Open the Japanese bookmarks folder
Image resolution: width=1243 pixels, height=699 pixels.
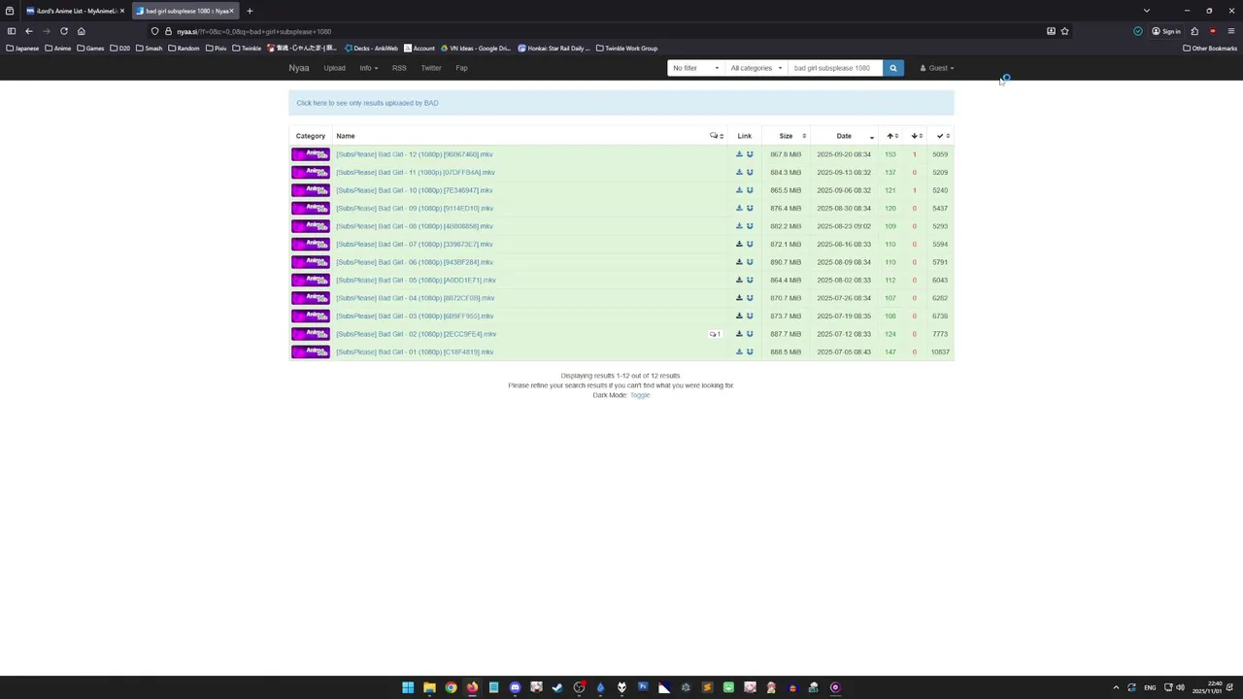[22, 48]
